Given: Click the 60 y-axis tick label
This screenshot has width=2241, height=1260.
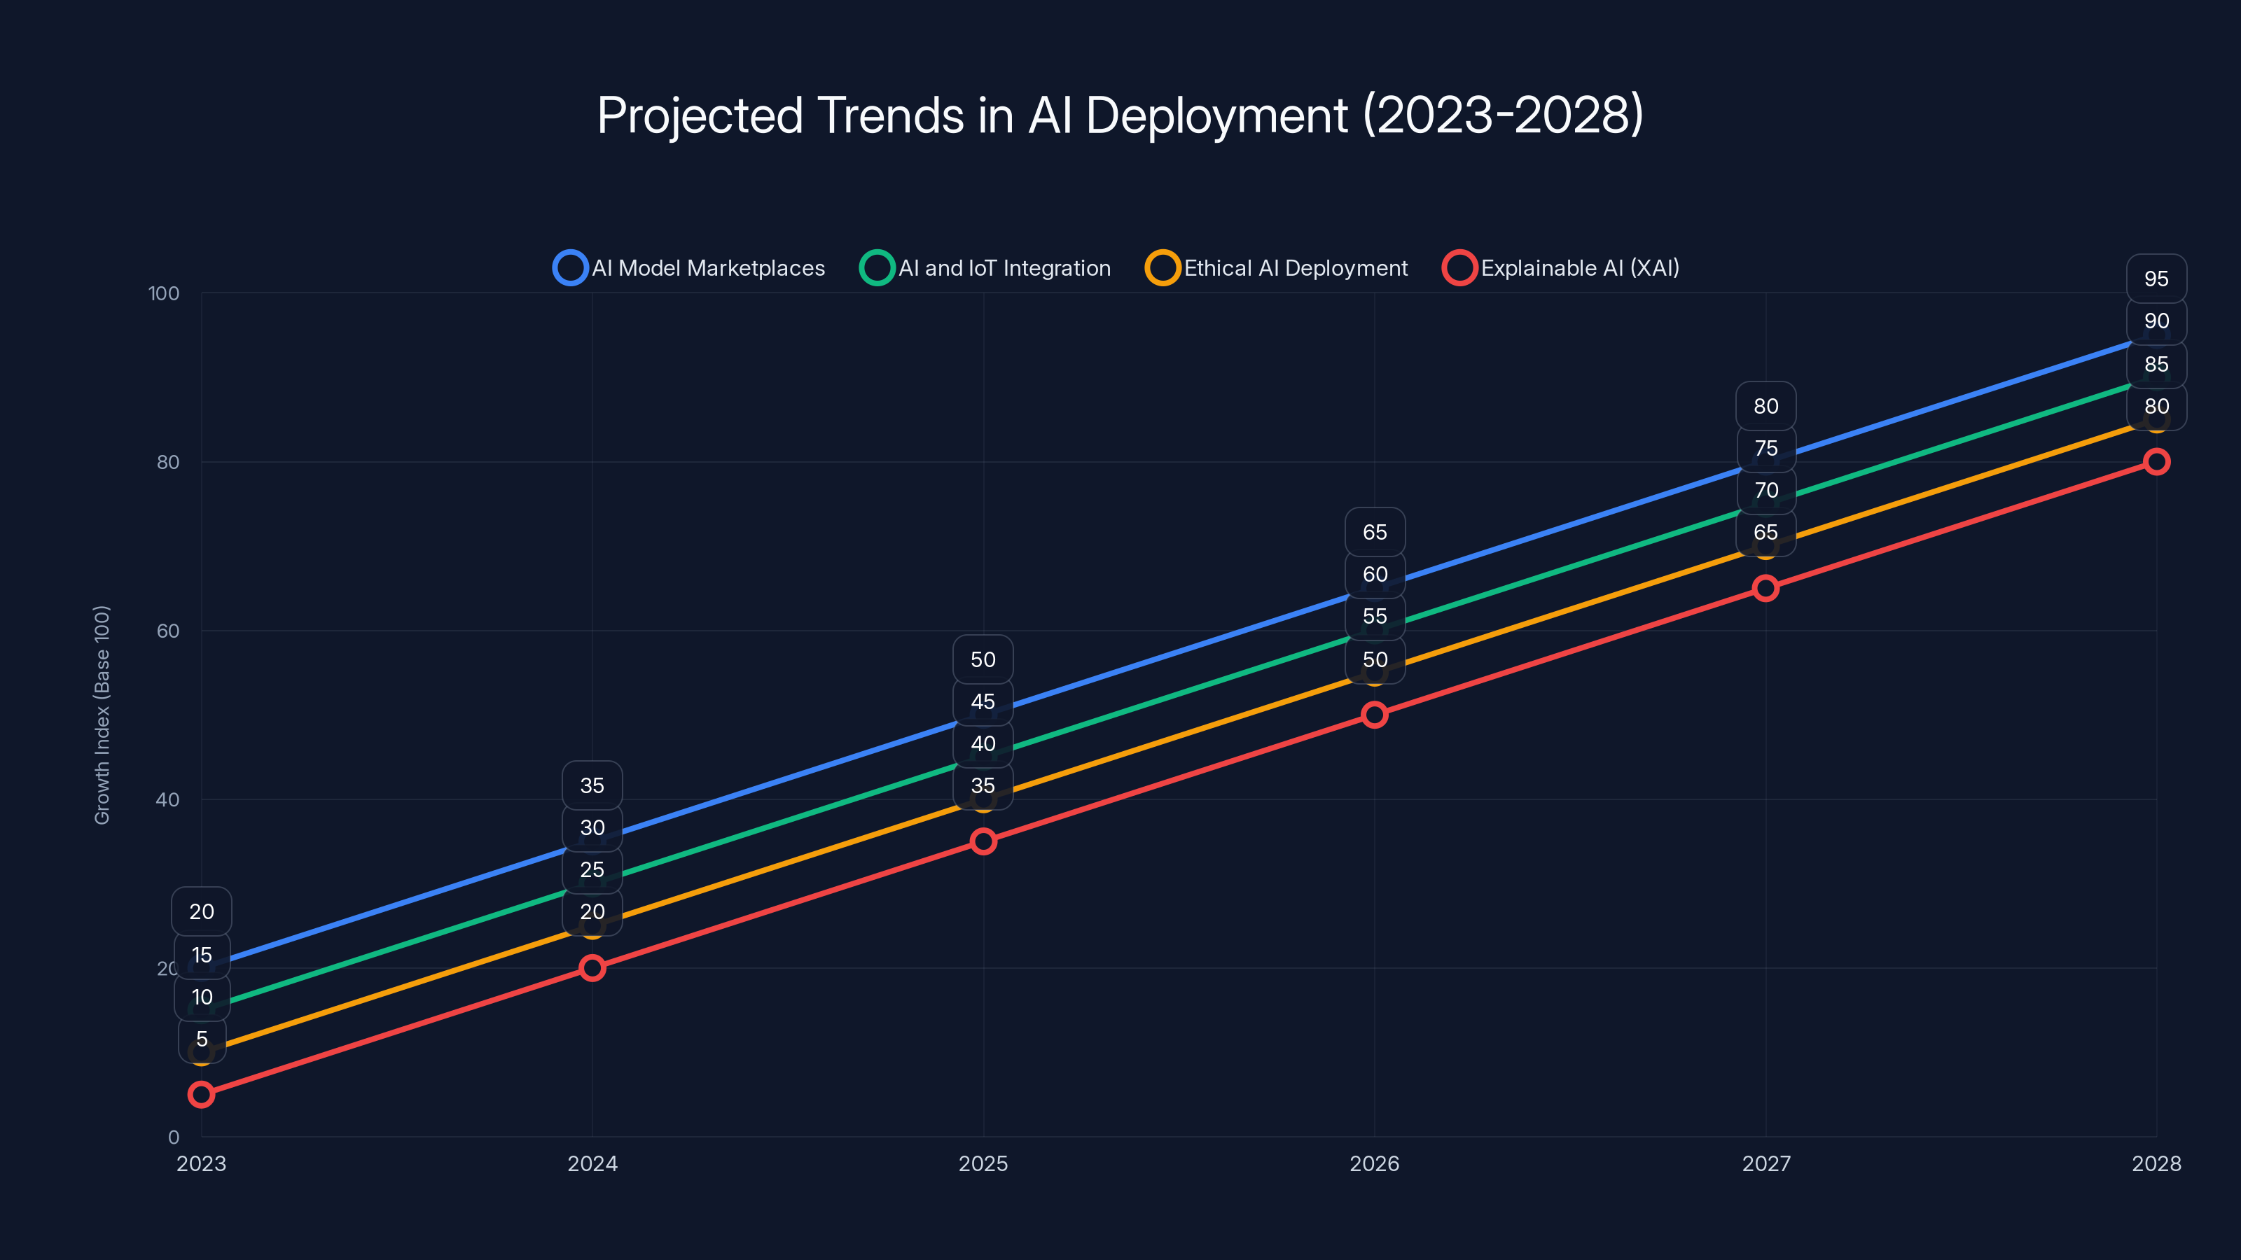Looking at the screenshot, I should (168, 631).
